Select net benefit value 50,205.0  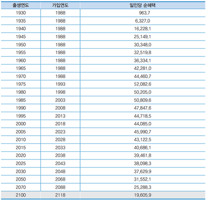pos(143,92)
